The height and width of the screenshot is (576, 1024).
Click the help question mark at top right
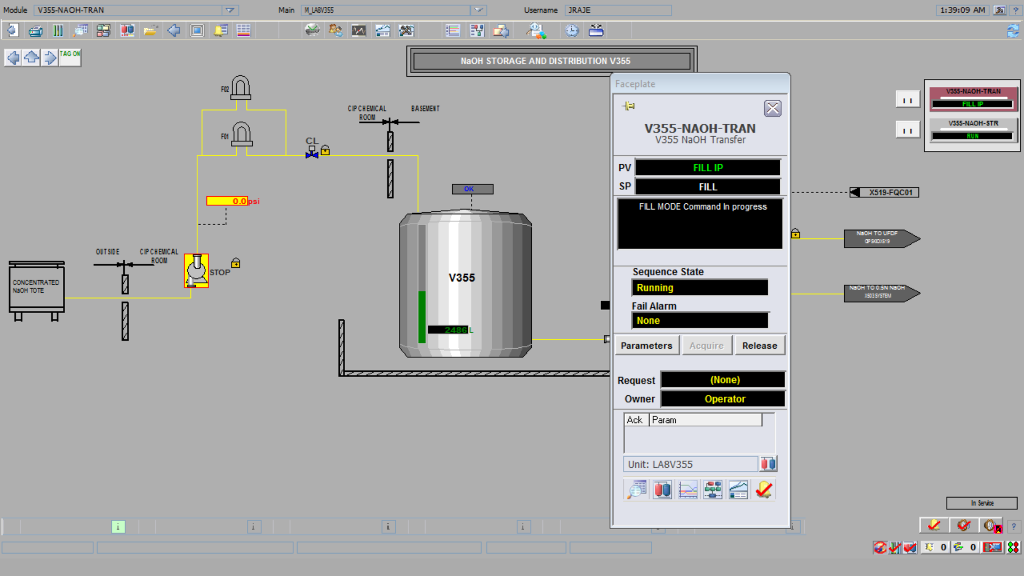pyautogui.click(x=1015, y=10)
